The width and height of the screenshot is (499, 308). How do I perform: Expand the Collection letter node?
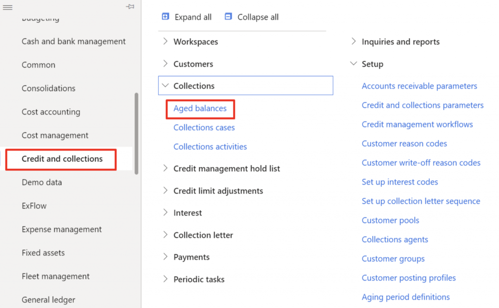166,234
